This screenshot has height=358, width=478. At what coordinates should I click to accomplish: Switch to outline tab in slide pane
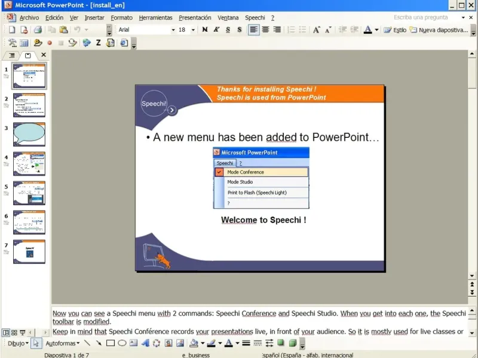click(12, 55)
